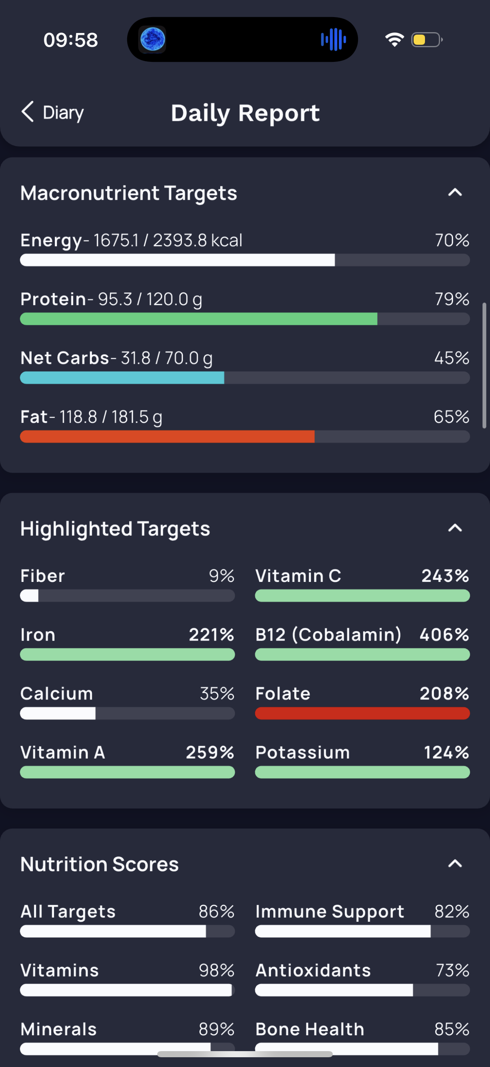Collapse the Macronutrient Targets section
The height and width of the screenshot is (1067, 490).
455,192
